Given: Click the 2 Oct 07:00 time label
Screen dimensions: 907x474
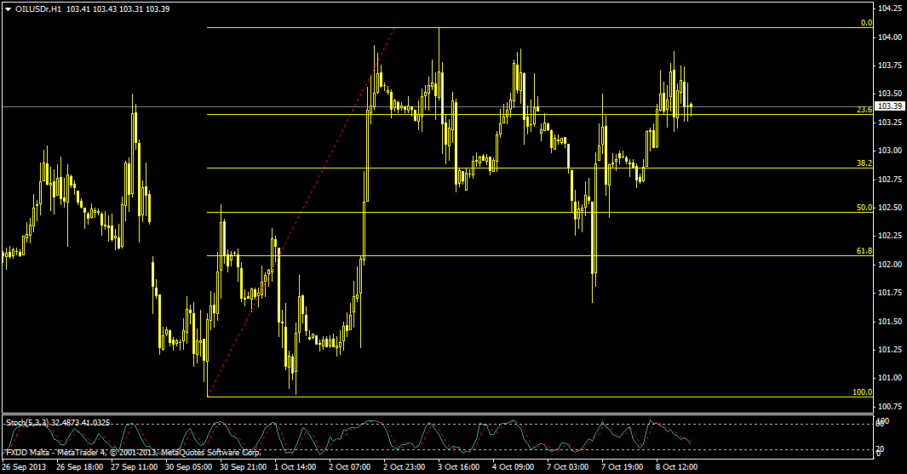Looking at the screenshot, I should 349,467.
